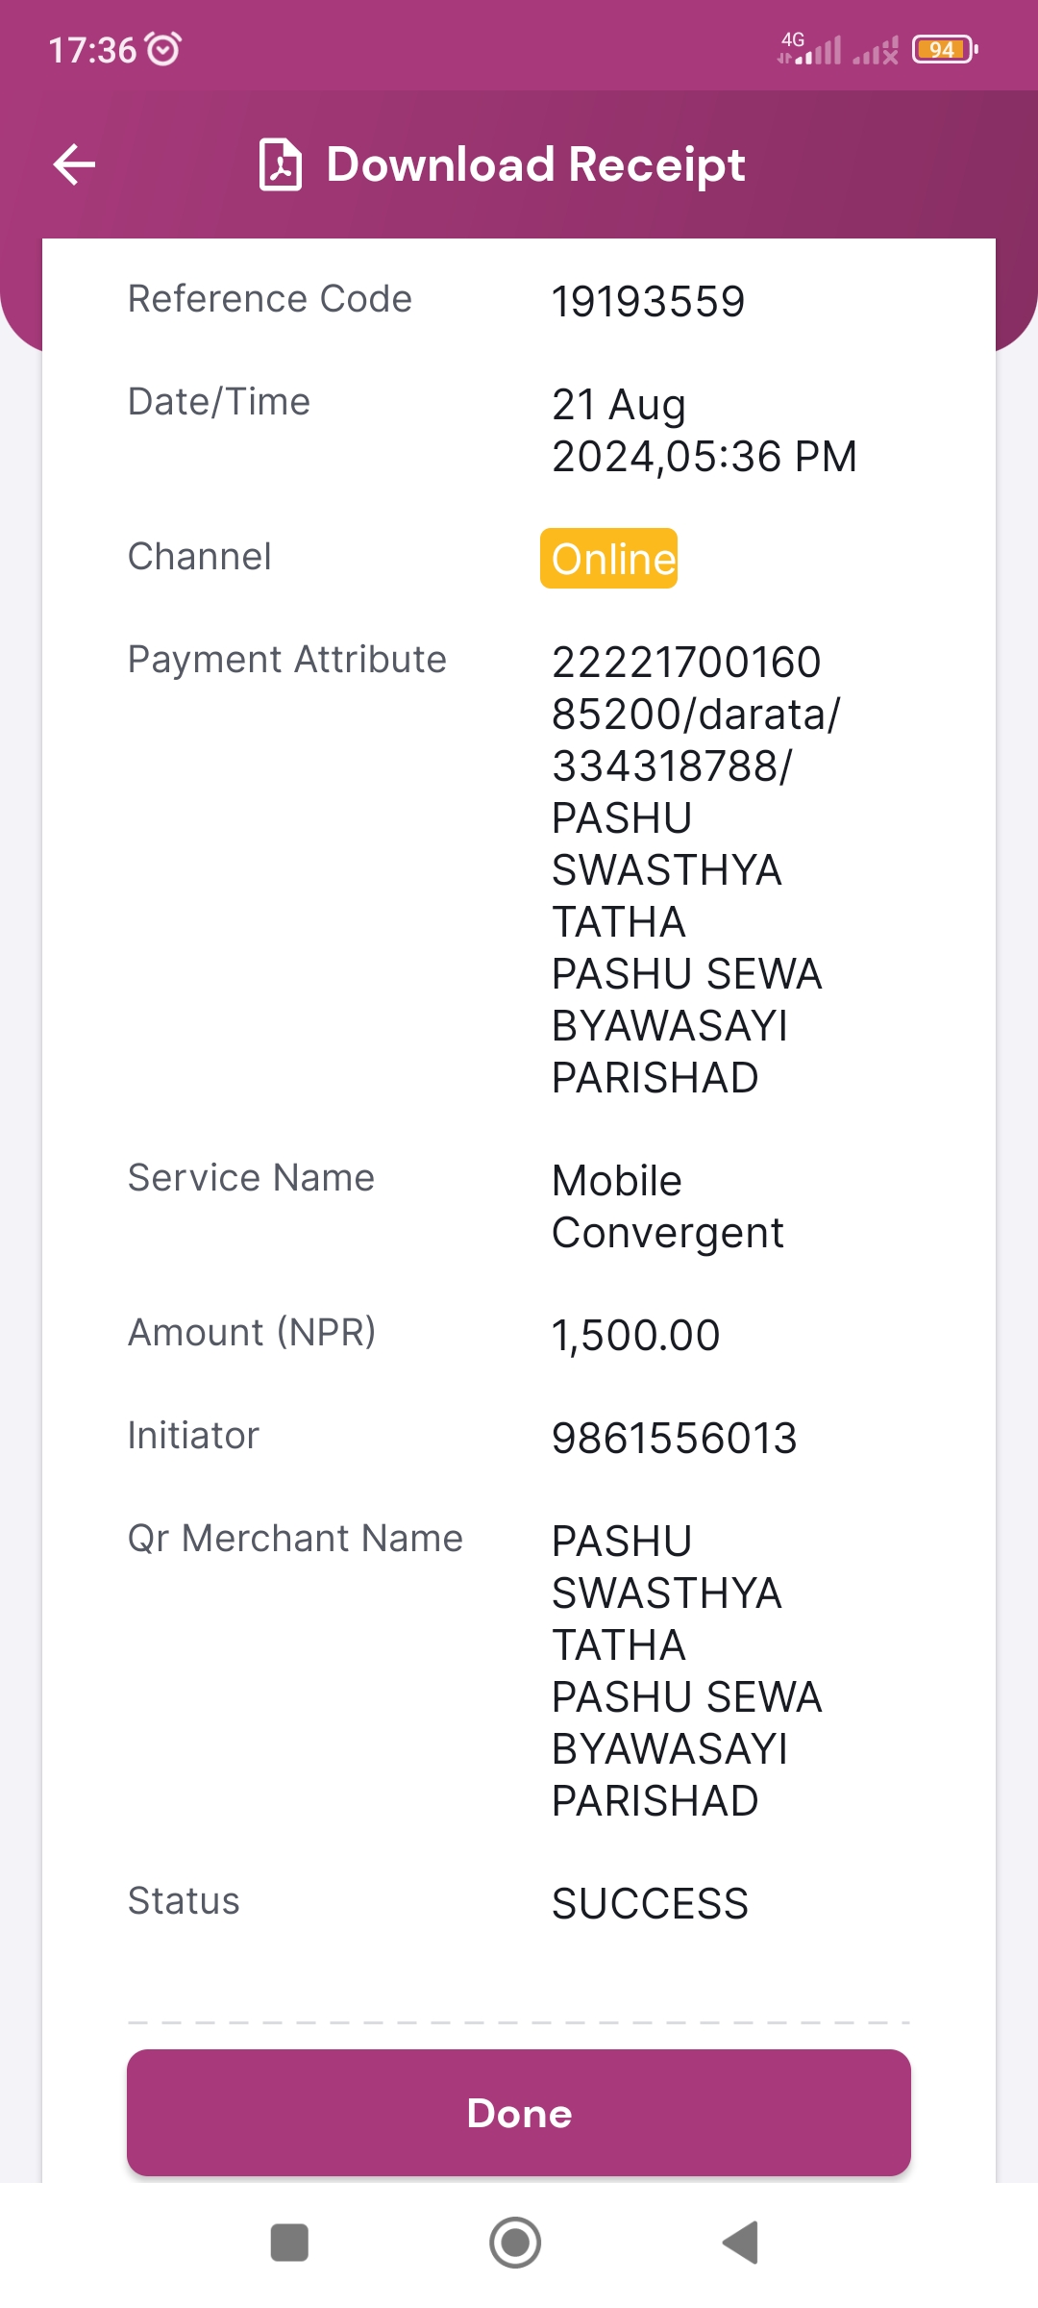Screen dimensions: 1038x2308
Task: Tap the PDF download receipt icon
Action: click(281, 164)
